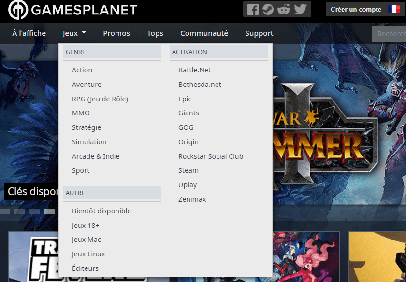406x282 pixels.
Task: Open the Twitter social icon
Action: [300, 10]
